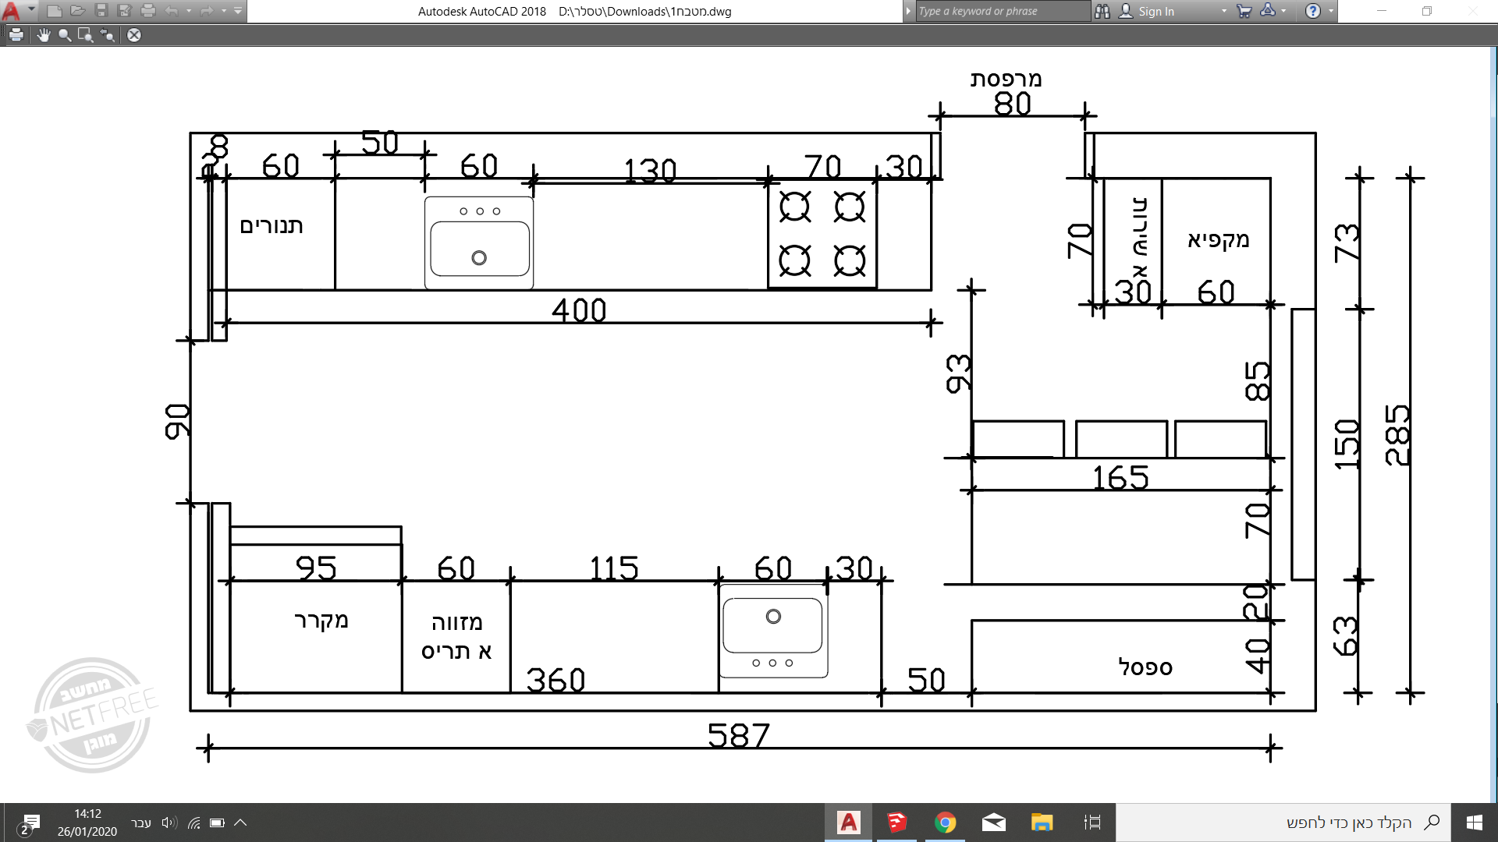
Task: Activate the Zoom tool
Action: (63, 35)
